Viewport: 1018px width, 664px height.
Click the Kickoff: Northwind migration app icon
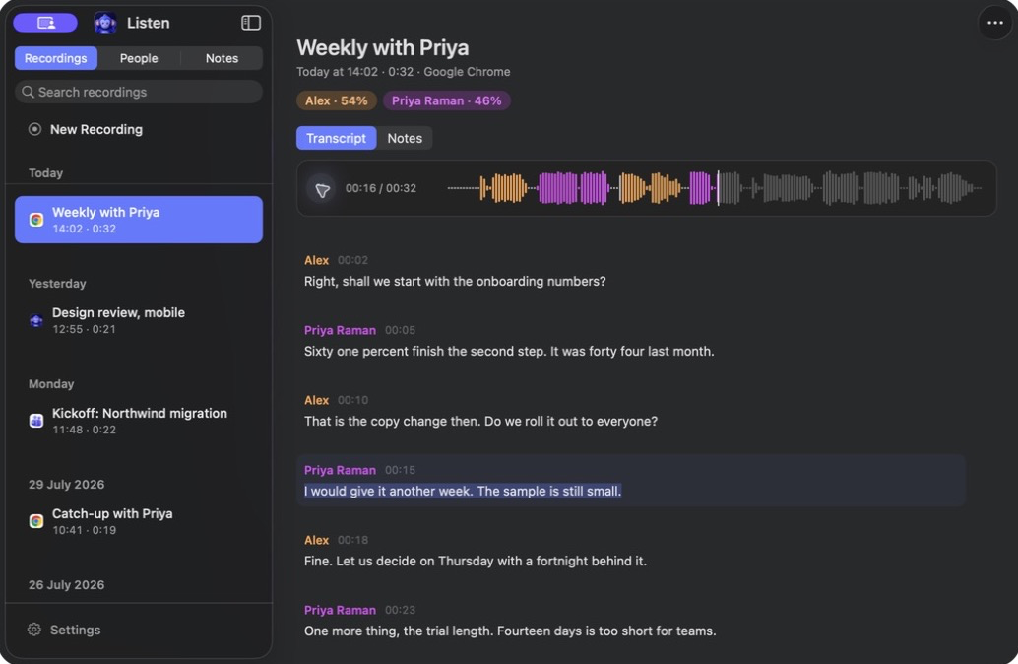(x=36, y=421)
